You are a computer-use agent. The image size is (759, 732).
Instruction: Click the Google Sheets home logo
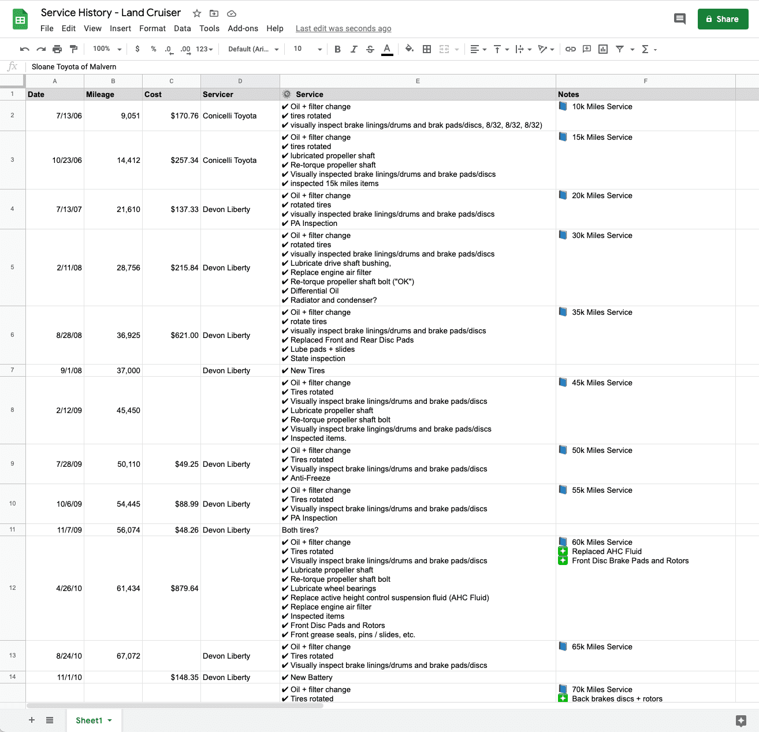point(20,20)
